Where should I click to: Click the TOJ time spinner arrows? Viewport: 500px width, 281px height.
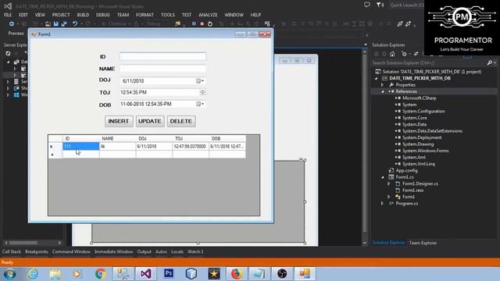point(202,92)
